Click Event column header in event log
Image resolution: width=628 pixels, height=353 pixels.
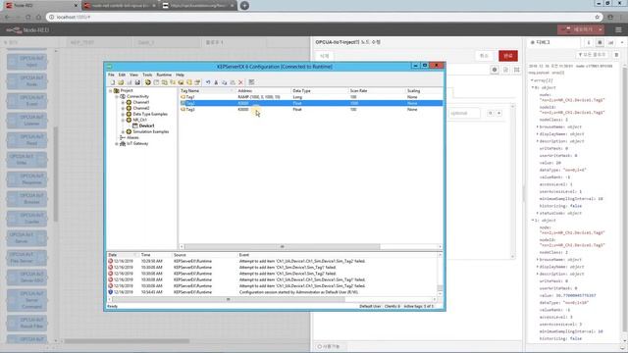(338, 255)
